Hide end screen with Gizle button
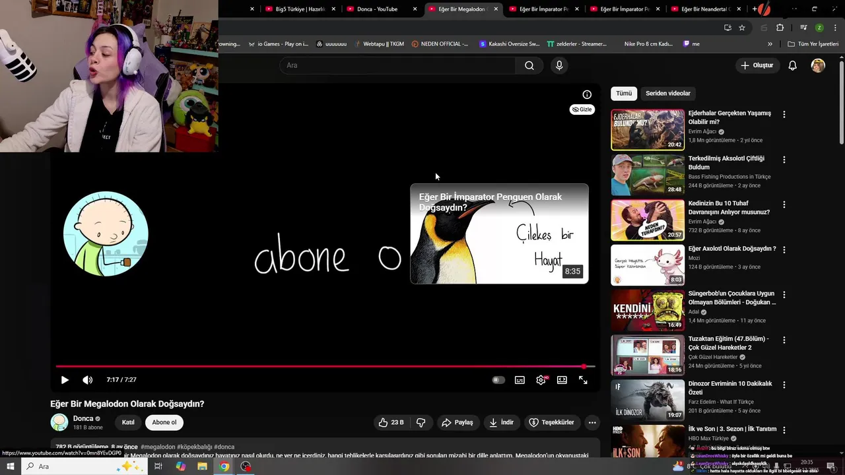 point(582,110)
